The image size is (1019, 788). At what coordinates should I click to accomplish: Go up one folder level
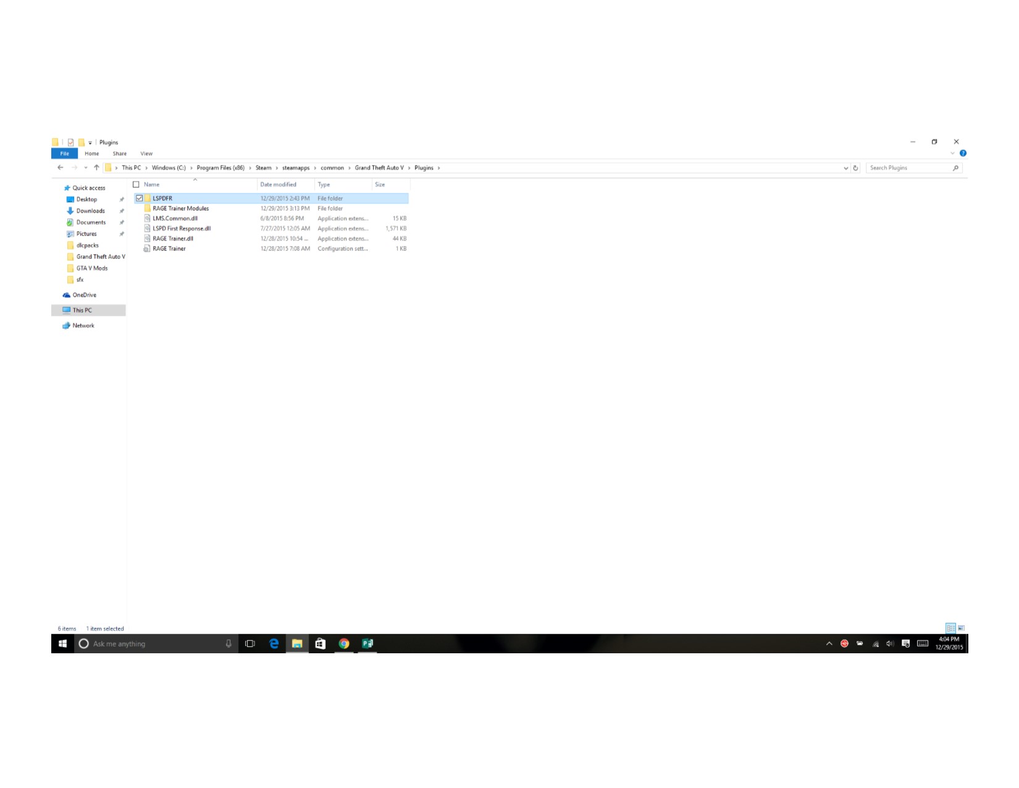(96, 167)
